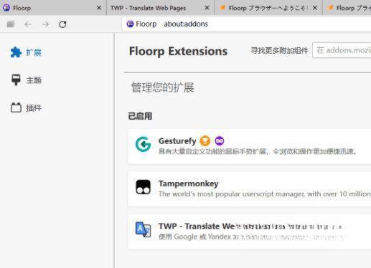The height and width of the screenshot is (268, 371).
Task: Click the Gesturefy recommended trophy badge
Action: [x=205, y=140]
